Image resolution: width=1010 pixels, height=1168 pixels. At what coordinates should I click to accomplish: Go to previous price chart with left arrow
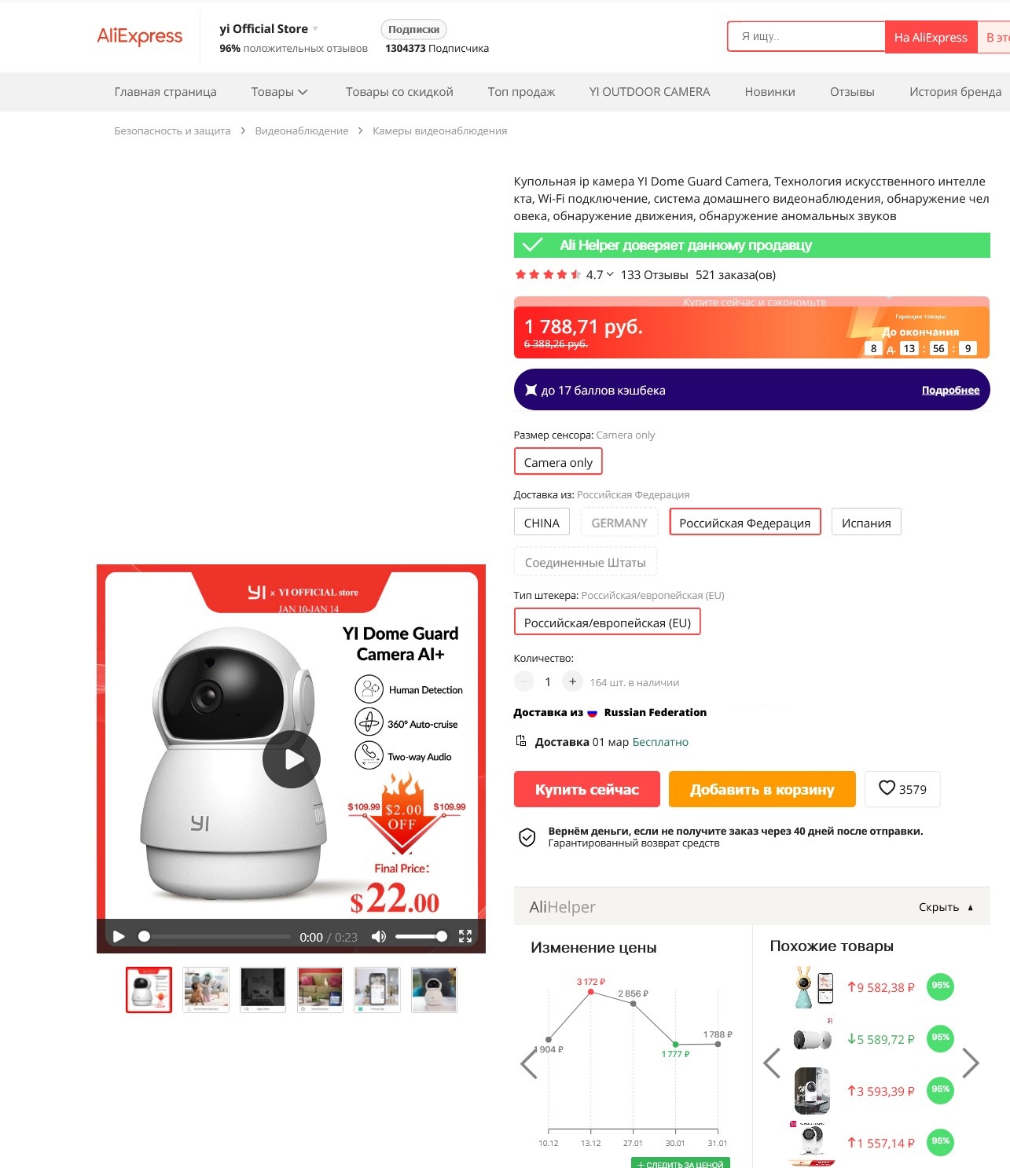pos(529,1063)
